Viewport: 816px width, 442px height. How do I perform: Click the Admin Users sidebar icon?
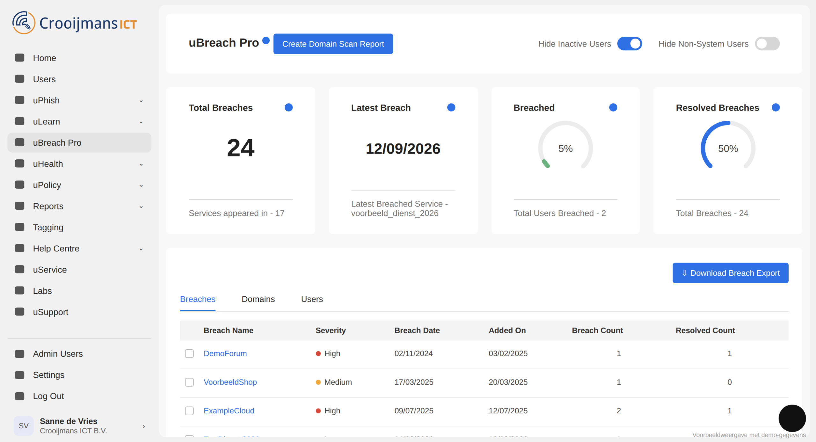point(20,354)
